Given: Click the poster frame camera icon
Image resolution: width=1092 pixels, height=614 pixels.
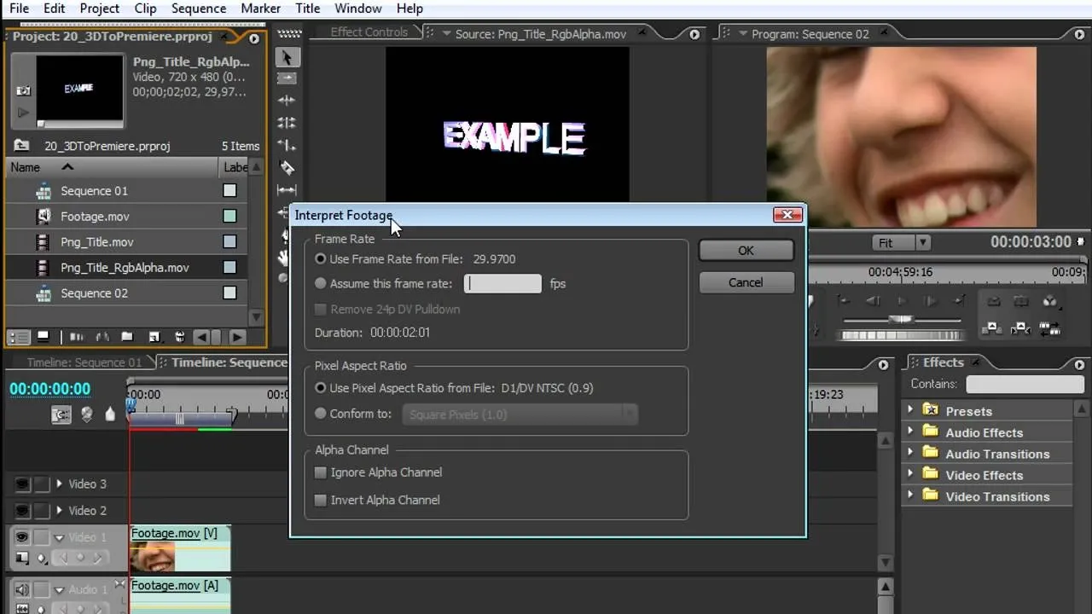Looking at the screenshot, I should pyautogui.click(x=24, y=90).
